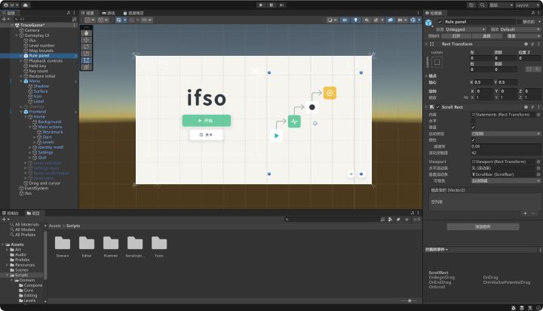Open the Layout dropdown
The height and width of the screenshot is (311, 543).
tap(528, 5)
